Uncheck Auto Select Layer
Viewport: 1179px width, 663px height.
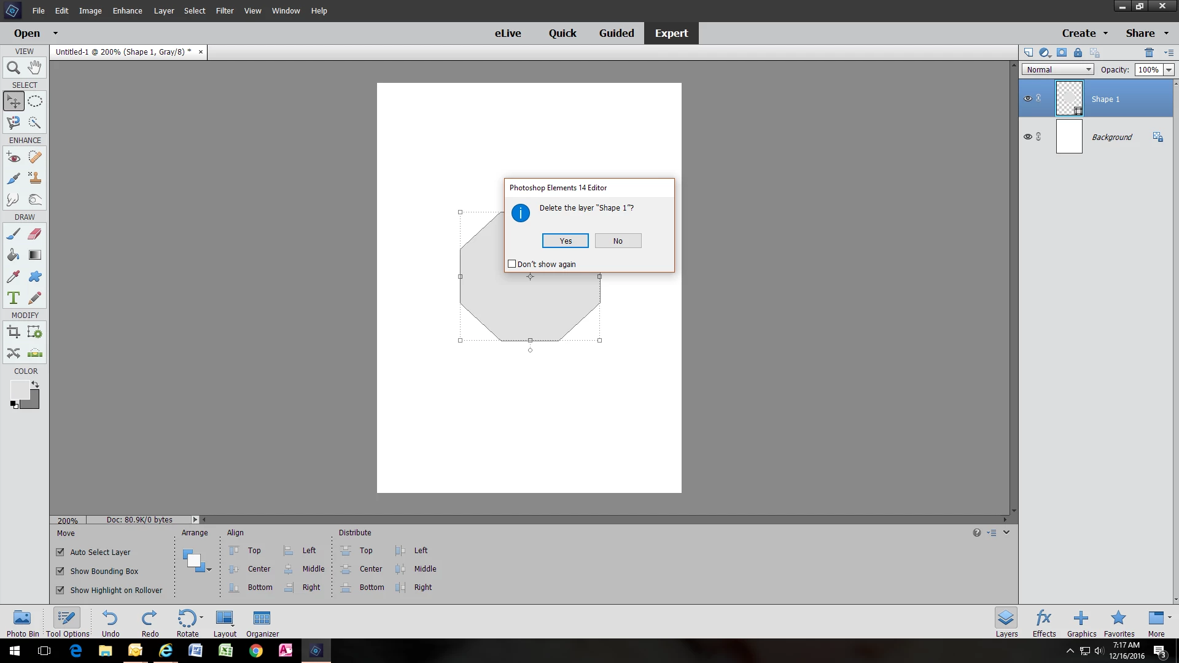click(60, 552)
